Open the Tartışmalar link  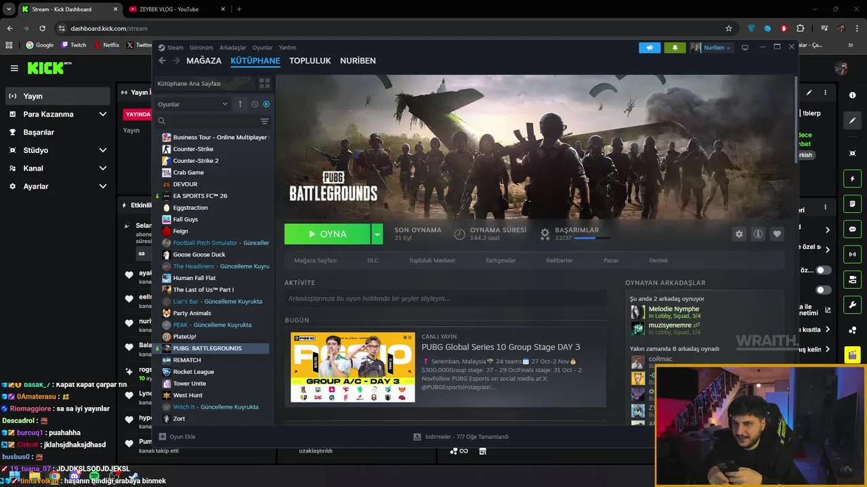tap(500, 260)
